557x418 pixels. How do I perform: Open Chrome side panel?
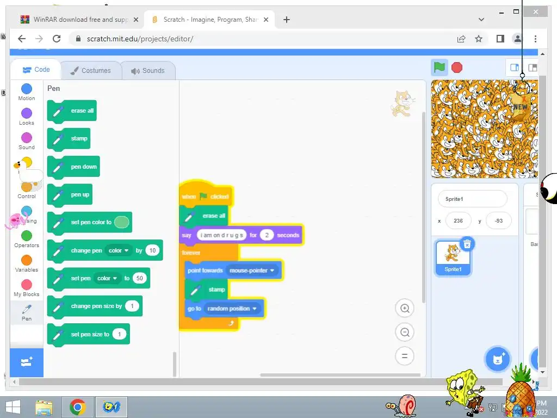tap(500, 39)
